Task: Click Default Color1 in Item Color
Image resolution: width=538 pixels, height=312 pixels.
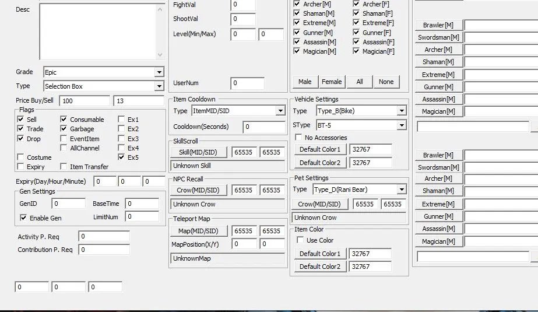Action: click(320, 254)
